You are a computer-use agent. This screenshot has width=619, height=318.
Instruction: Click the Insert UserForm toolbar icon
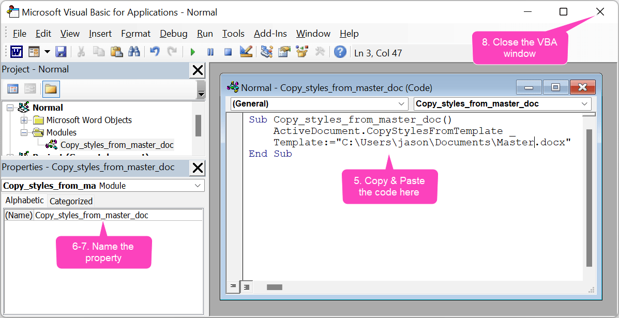pos(34,52)
